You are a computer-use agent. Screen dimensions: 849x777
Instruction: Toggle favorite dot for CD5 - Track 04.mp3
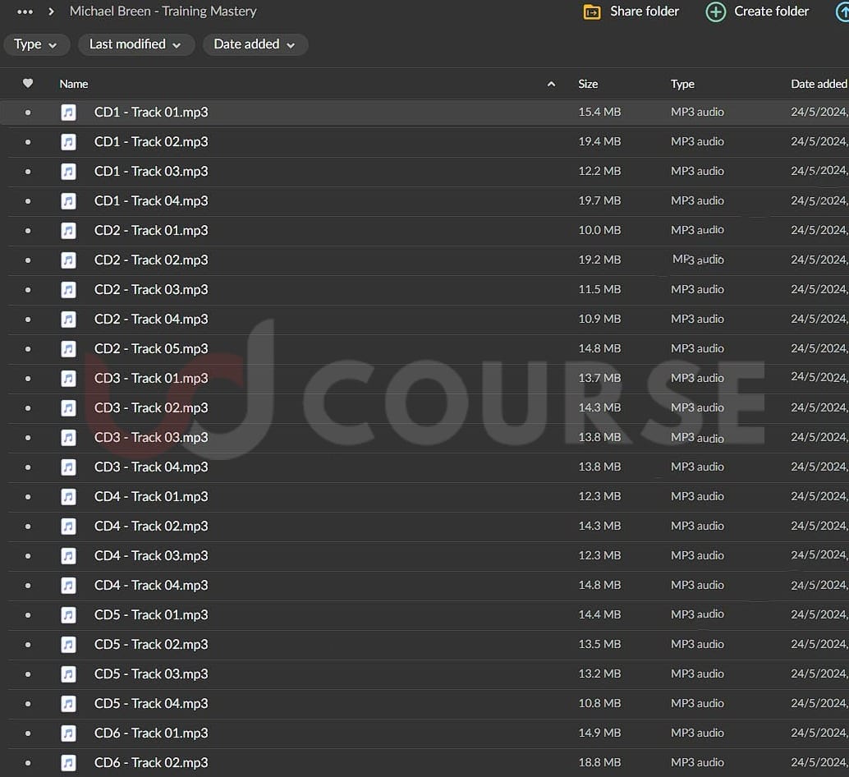28,704
